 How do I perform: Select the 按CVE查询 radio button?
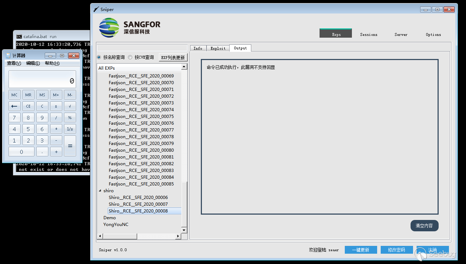click(130, 57)
